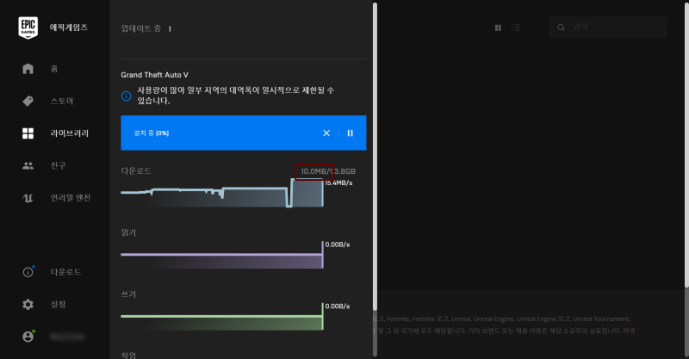Click the 읽기 read speed graph
Viewport: 689px width, 359px height.
click(x=222, y=255)
